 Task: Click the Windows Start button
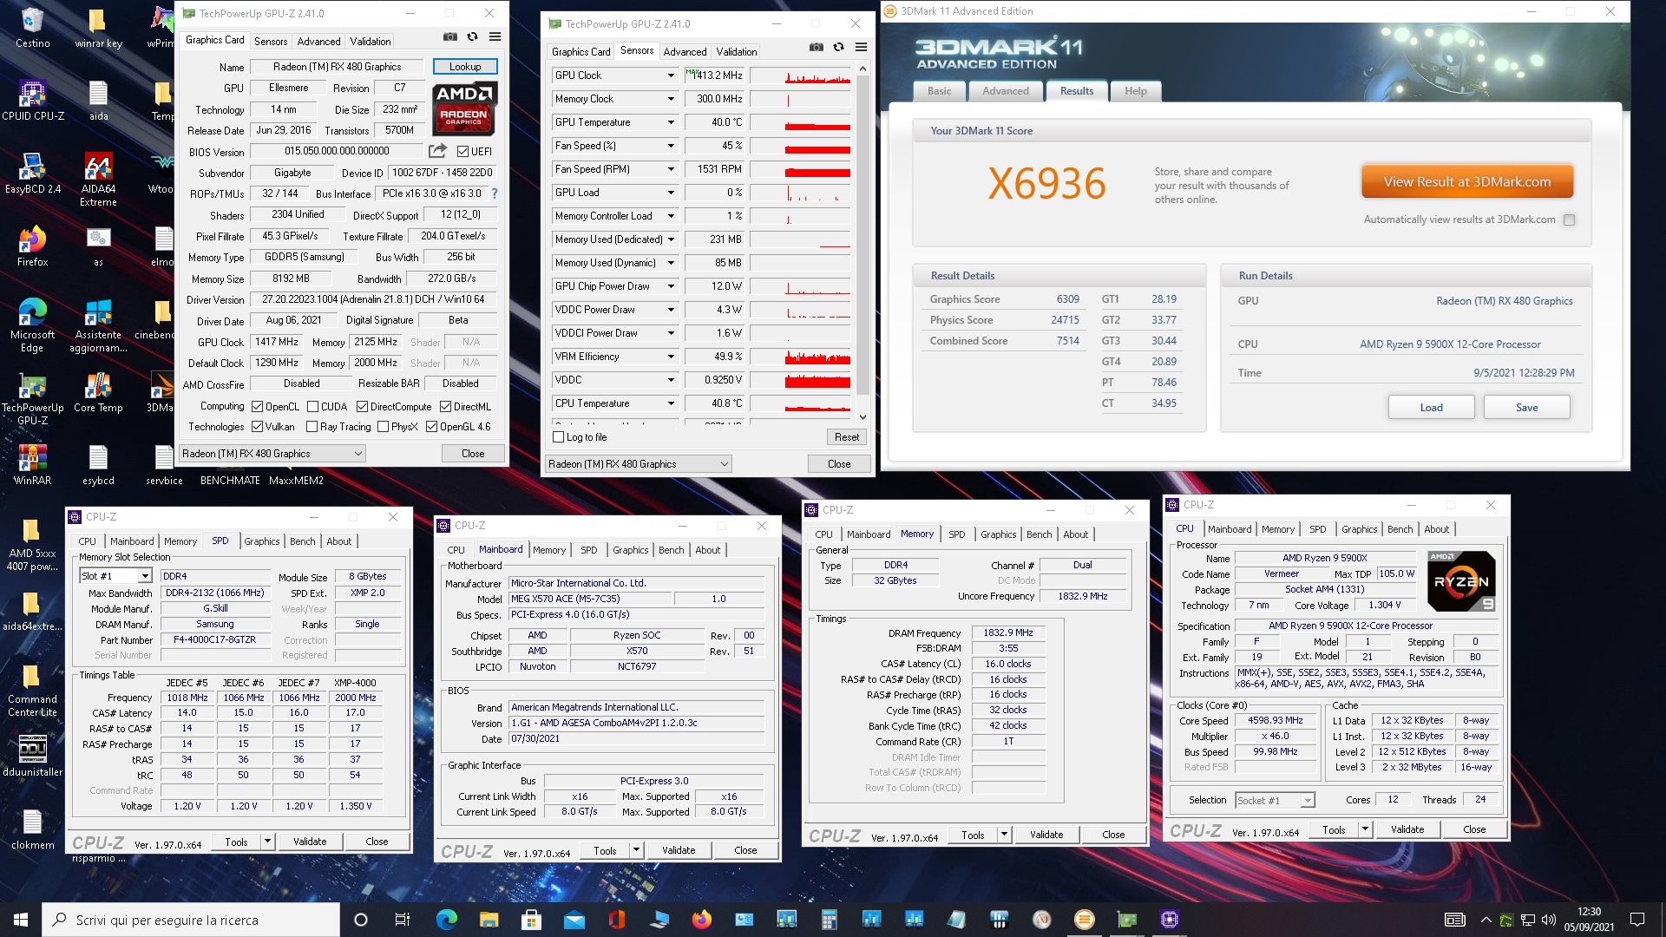click(x=21, y=920)
